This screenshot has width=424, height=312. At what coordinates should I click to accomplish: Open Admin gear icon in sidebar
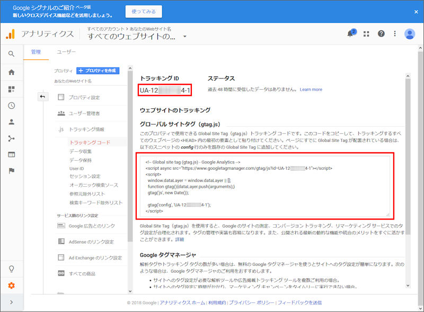[x=11, y=285]
